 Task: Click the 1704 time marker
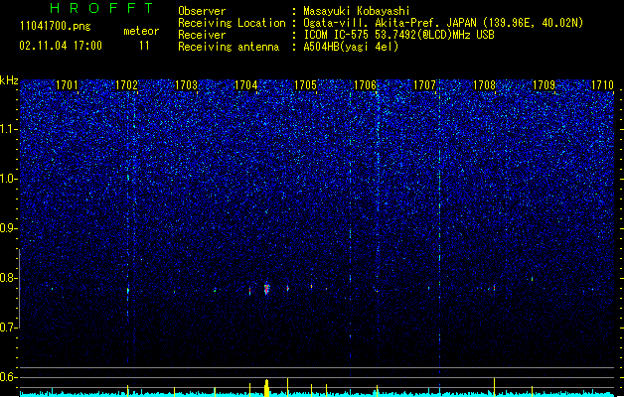(246, 85)
